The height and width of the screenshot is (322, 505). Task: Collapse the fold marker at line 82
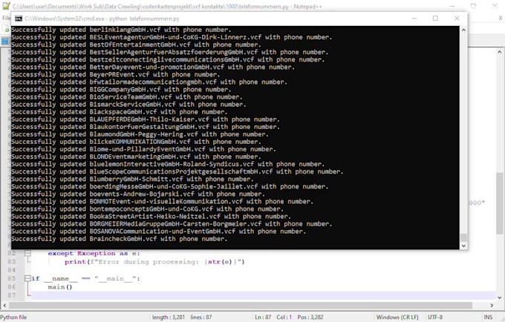27,254
